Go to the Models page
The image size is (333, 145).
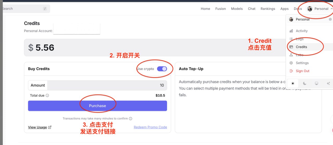[x=237, y=9]
